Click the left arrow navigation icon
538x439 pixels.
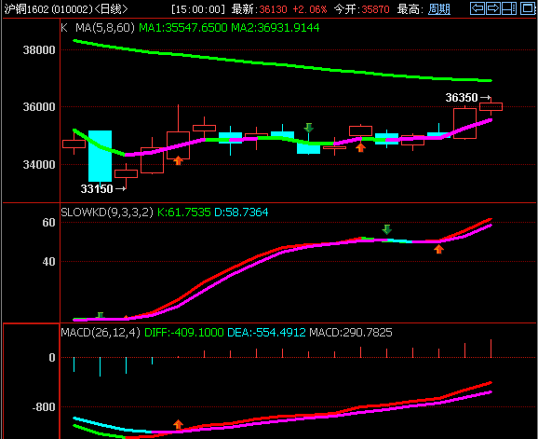[477, 8]
